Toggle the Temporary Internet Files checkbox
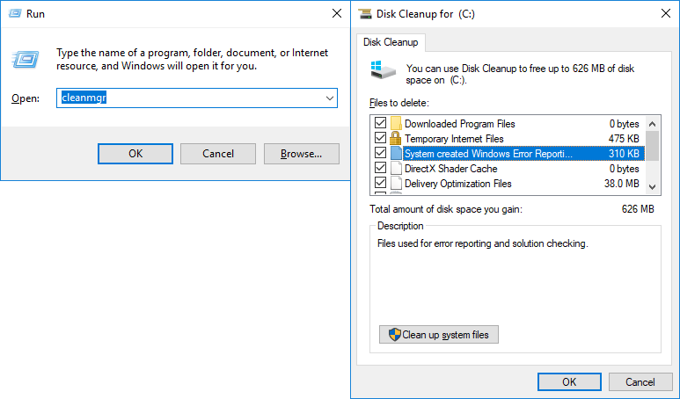The width and height of the screenshot is (680, 399). [380, 139]
